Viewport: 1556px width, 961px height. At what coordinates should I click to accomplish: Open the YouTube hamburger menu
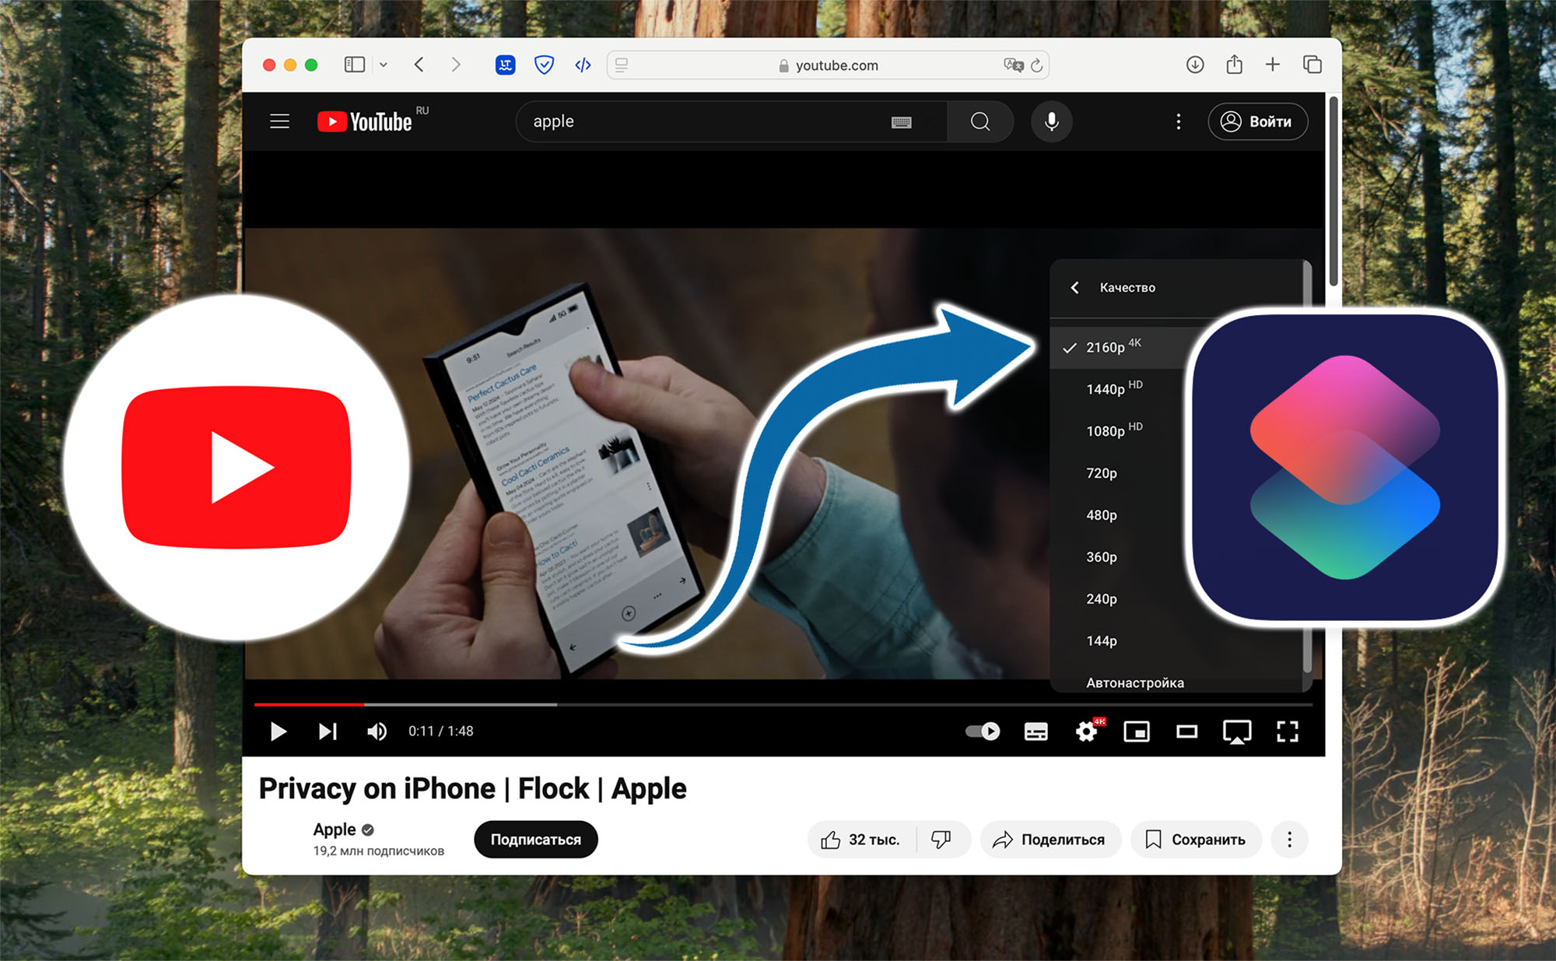point(279,121)
